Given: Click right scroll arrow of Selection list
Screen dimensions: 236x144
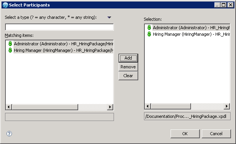Looking at the screenshot, I should click(x=227, y=106).
